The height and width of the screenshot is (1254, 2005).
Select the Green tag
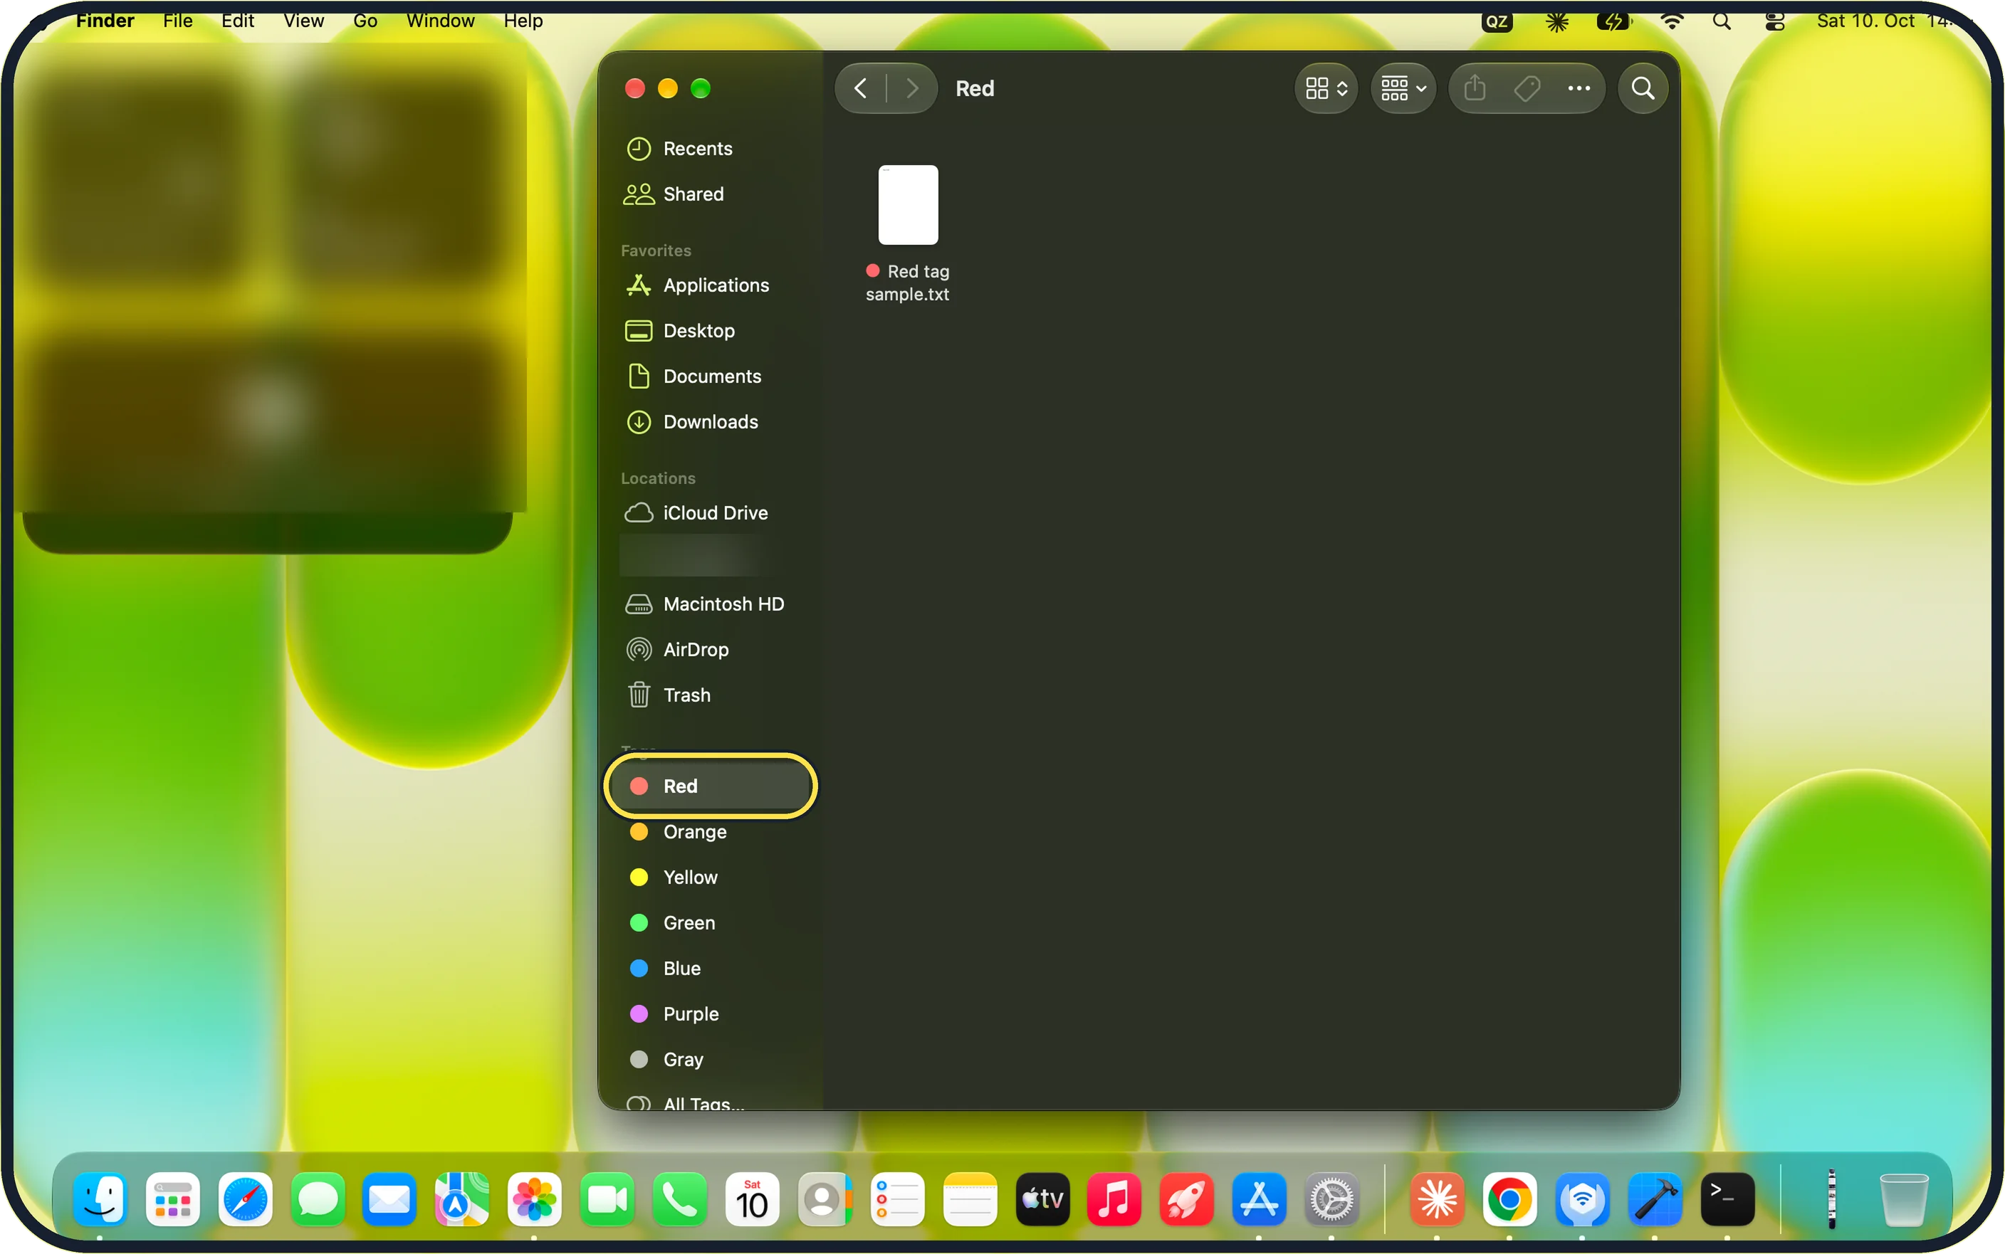[x=711, y=923]
